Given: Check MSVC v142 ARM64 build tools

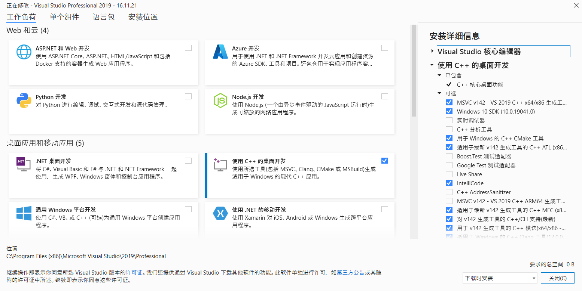Looking at the screenshot, I should point(449,201).
